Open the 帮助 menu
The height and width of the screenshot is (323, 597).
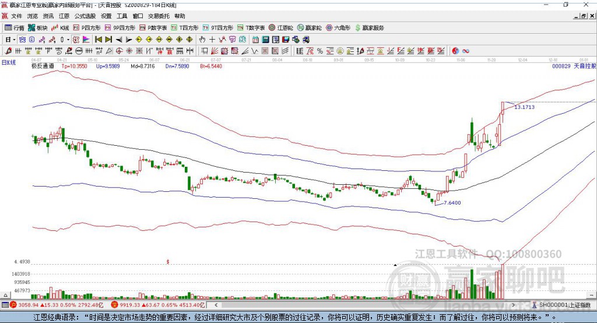pyautogui.click(x=180, y=16)
